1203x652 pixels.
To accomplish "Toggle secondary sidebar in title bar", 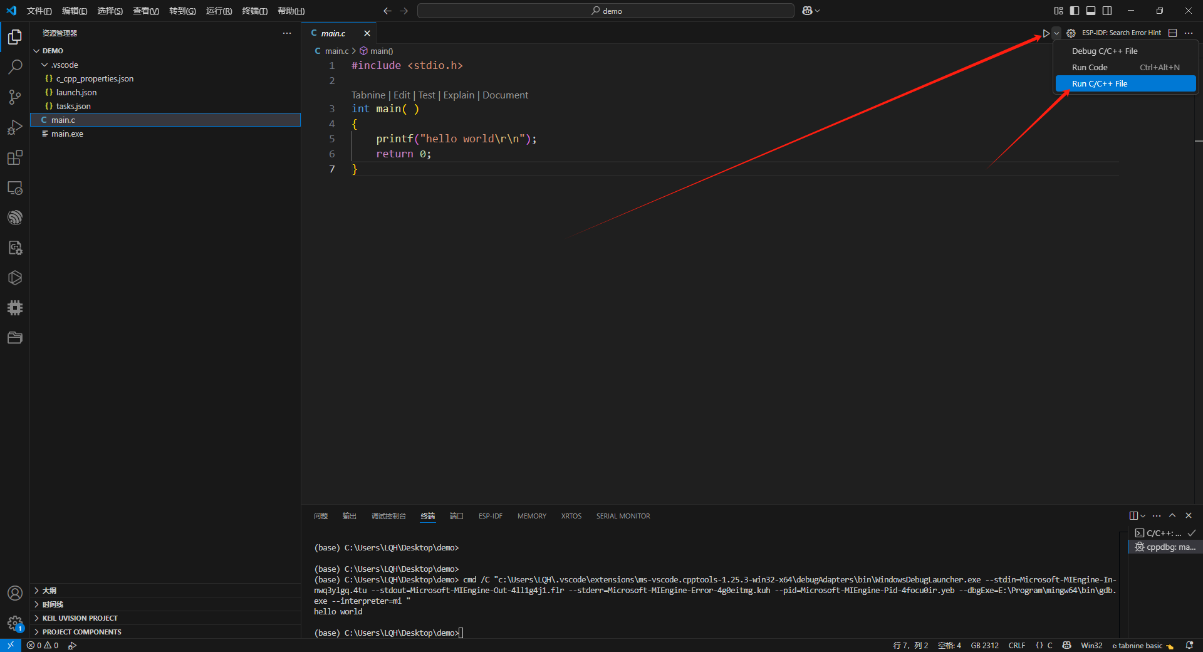I will click(x=1107, y=11).
